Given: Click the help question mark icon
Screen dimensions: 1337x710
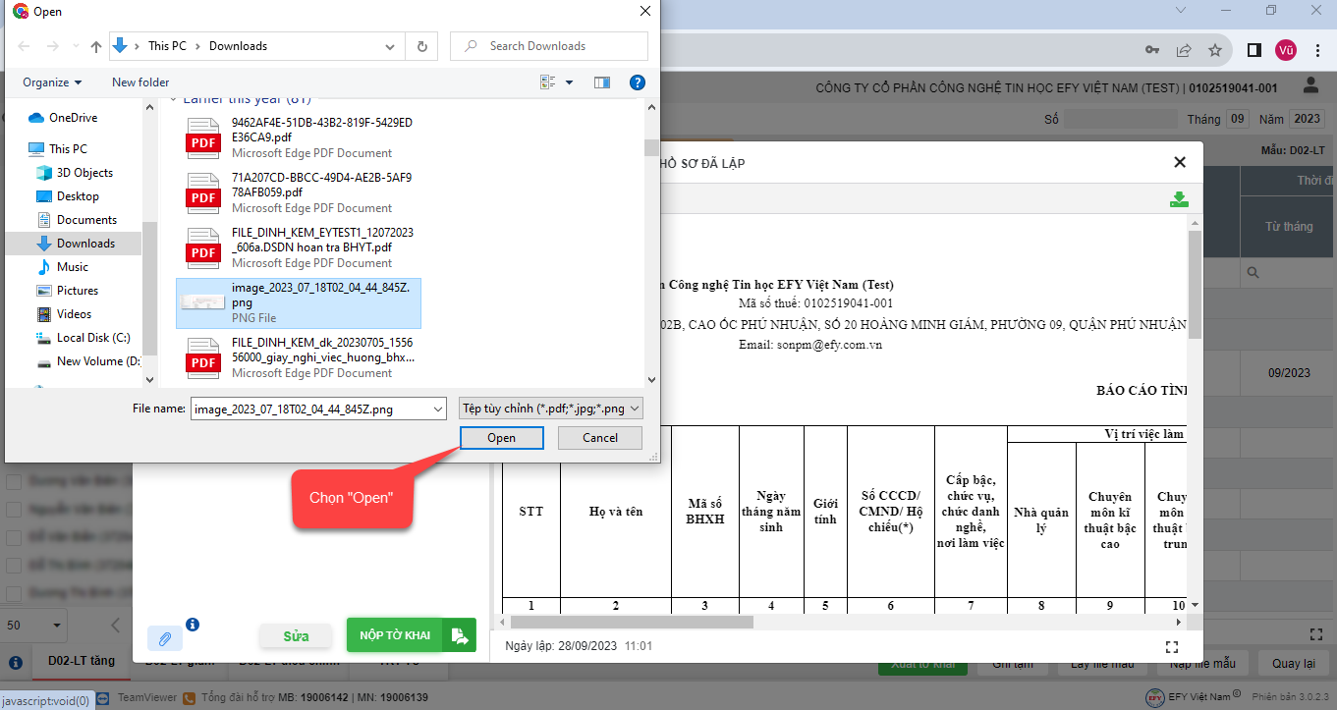Looking at the screenshot, I should tap(637, 82).
